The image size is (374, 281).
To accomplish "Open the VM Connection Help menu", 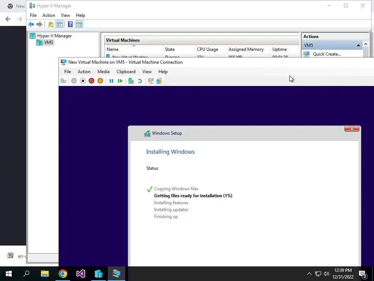I will pos(163,72).
